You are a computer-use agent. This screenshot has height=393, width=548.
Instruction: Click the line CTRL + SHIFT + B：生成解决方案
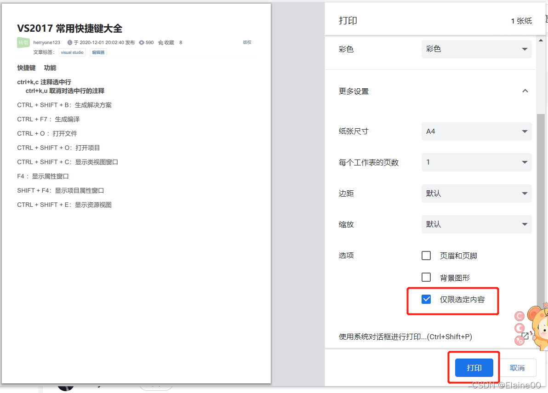[x=64, y=105]
